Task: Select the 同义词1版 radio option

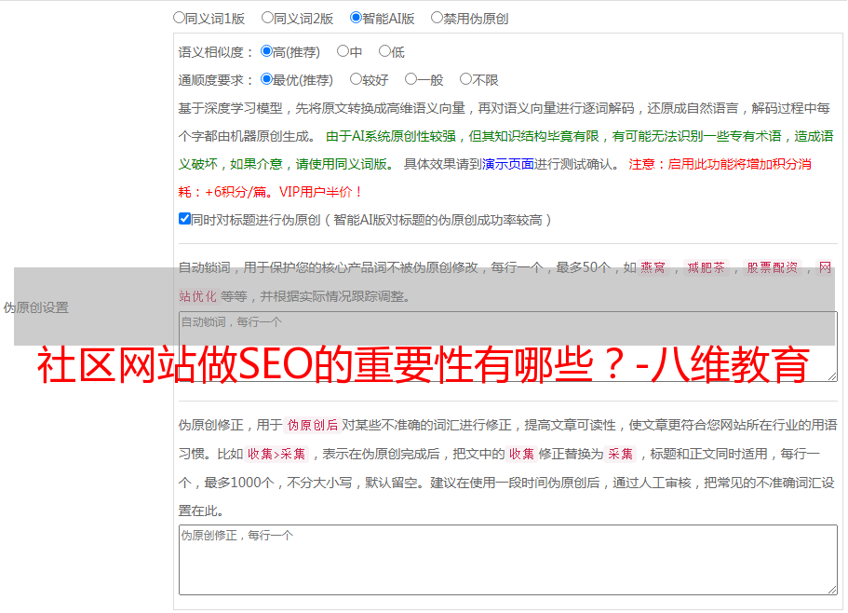Action: [x=179, y=18]
